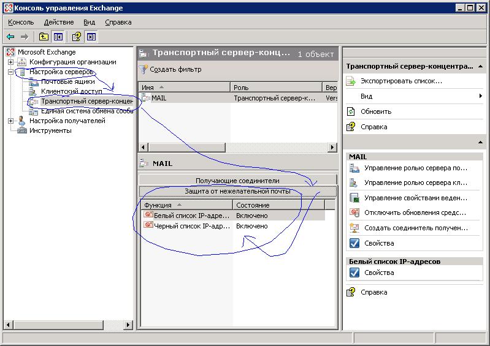Click the Управление ролью сервера кл… icon
Image resolution: width=490 pixels, height=346 pixels.
tap(354, 183)
